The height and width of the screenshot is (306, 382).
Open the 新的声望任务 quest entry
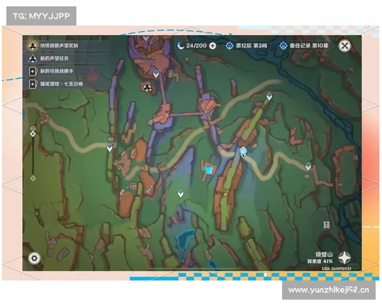67,58
